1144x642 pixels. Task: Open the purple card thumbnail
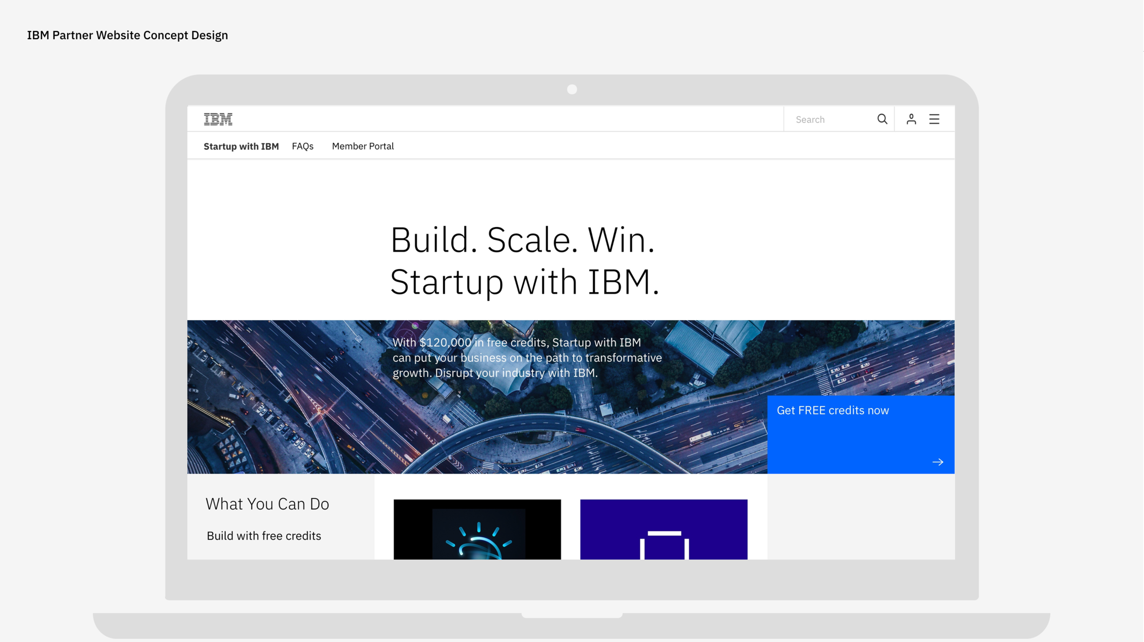coord(664,529)
